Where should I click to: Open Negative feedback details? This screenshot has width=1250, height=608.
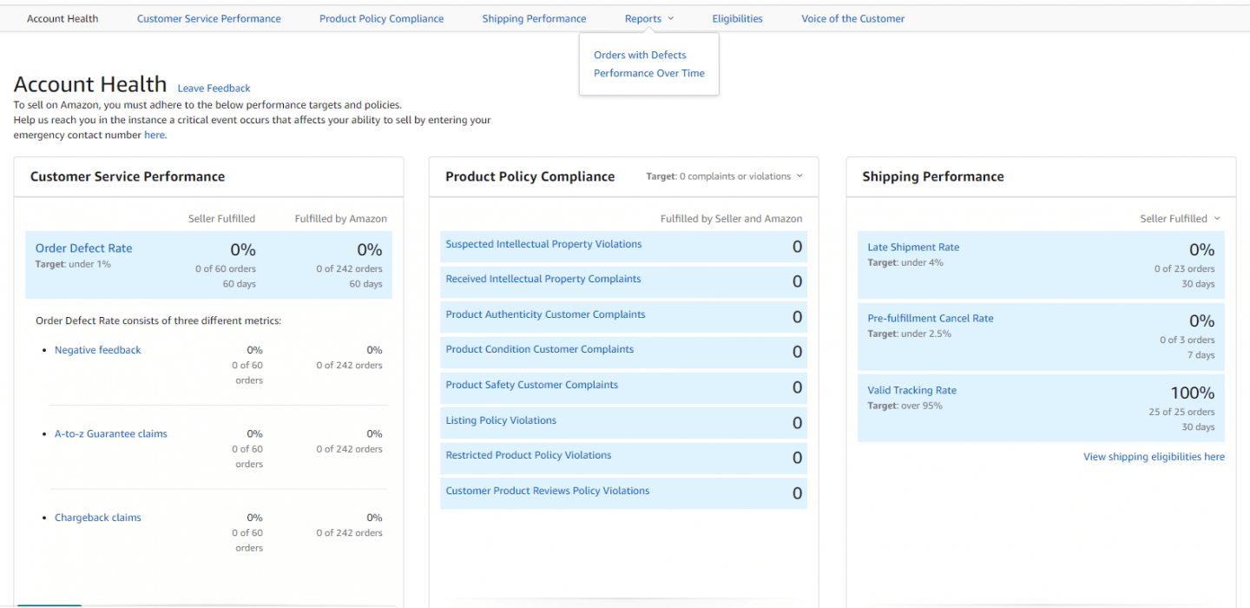point(97,350)
